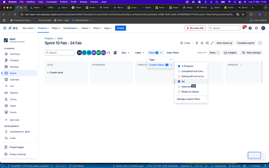The width and height of the screenshot is (269, 168).
Task: Select Type in the More menu
Action: (x=160, y=60)
